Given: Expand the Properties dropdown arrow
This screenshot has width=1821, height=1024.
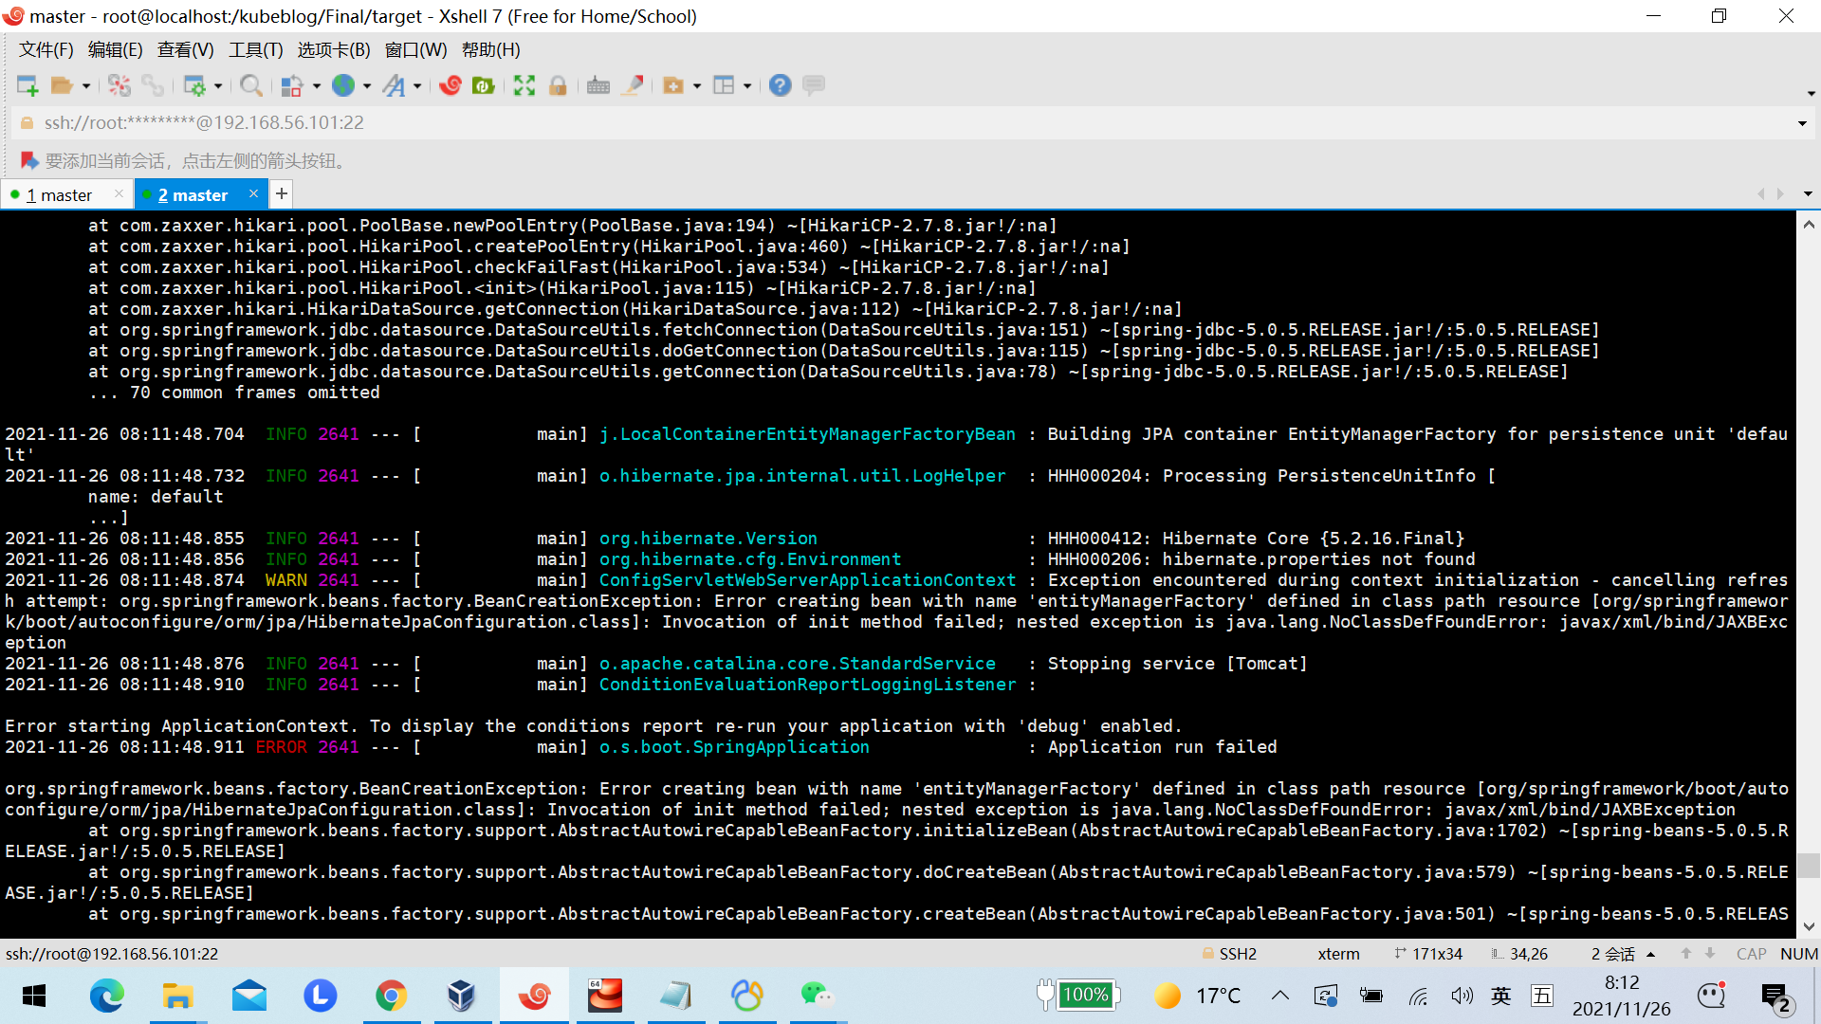Looking at the screenshot, I should click(218, 86).
